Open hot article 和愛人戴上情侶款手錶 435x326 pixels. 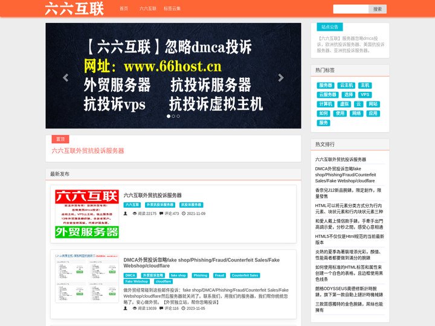pos(349,224)
